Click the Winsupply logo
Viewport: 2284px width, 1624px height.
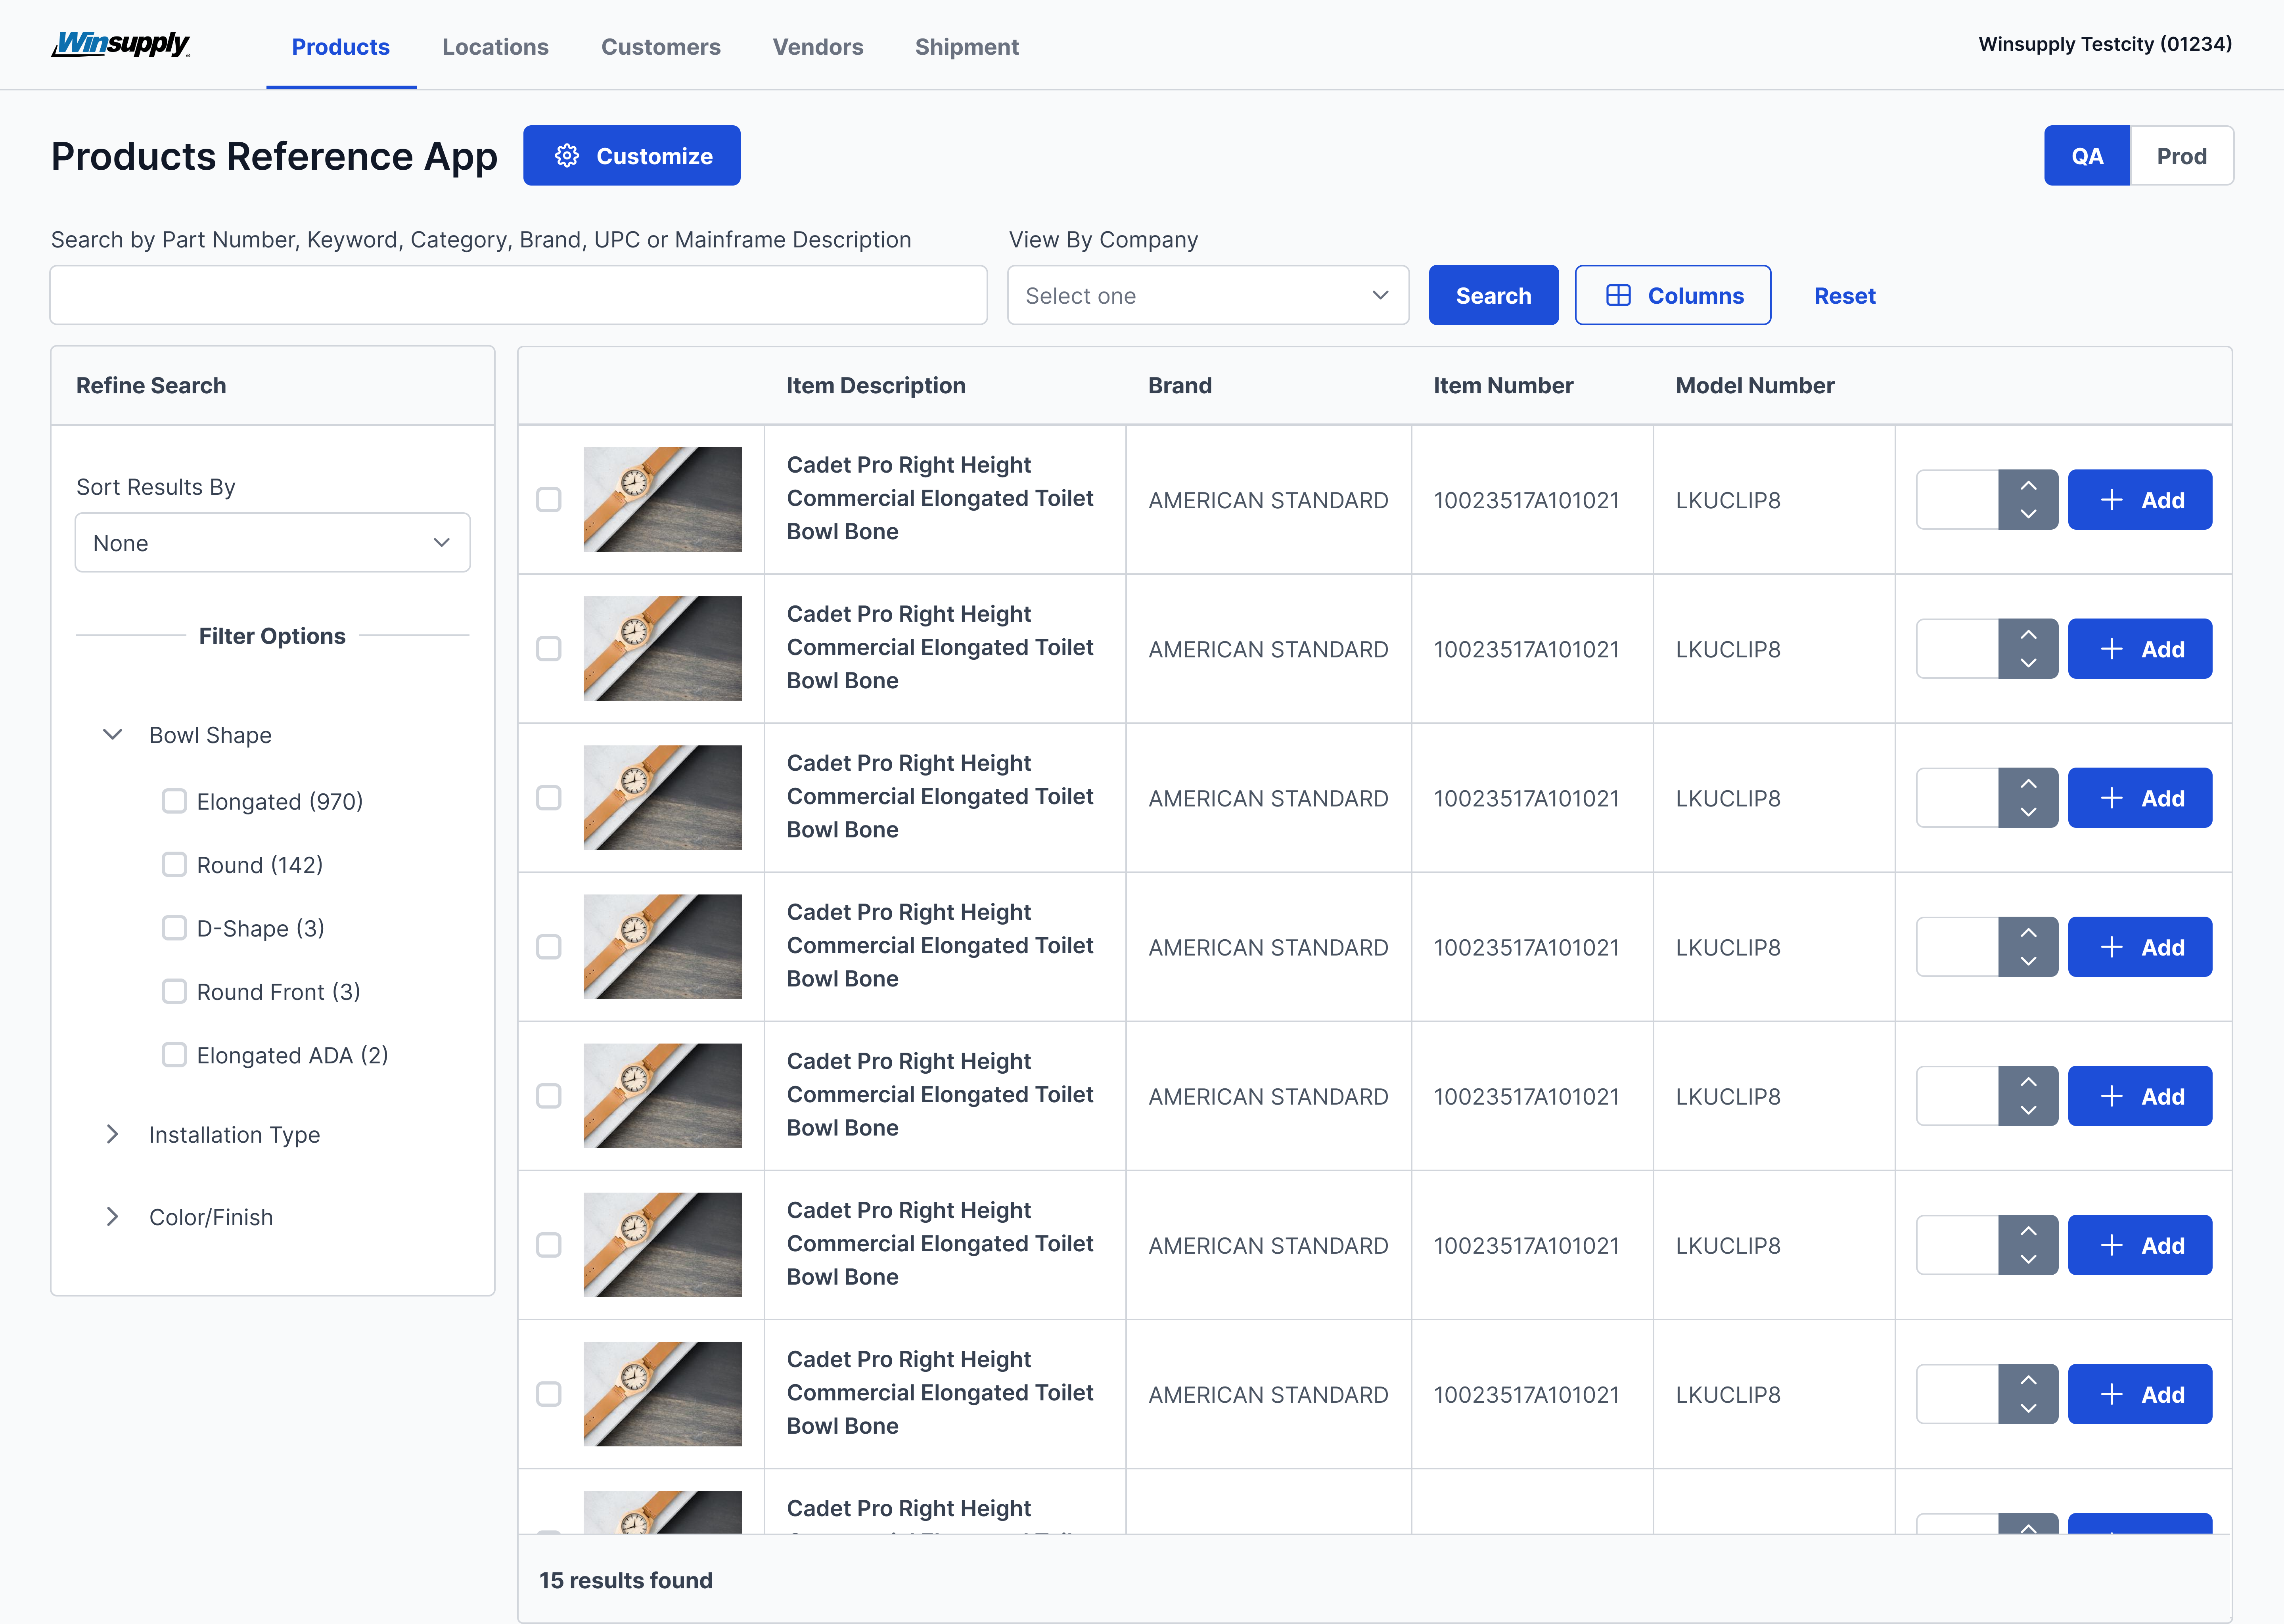pos(120,44)
